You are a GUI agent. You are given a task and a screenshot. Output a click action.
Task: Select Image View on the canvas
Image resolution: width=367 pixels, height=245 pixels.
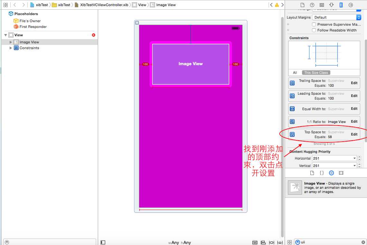coord(190,64)
